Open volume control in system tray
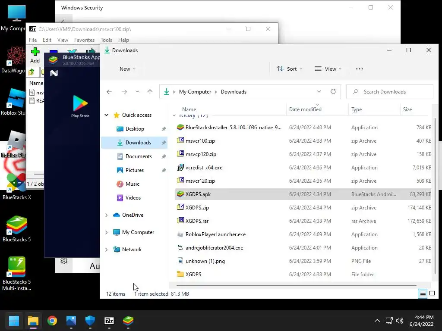The height and width of the screenshot is (331, 442). pos(400,321)
